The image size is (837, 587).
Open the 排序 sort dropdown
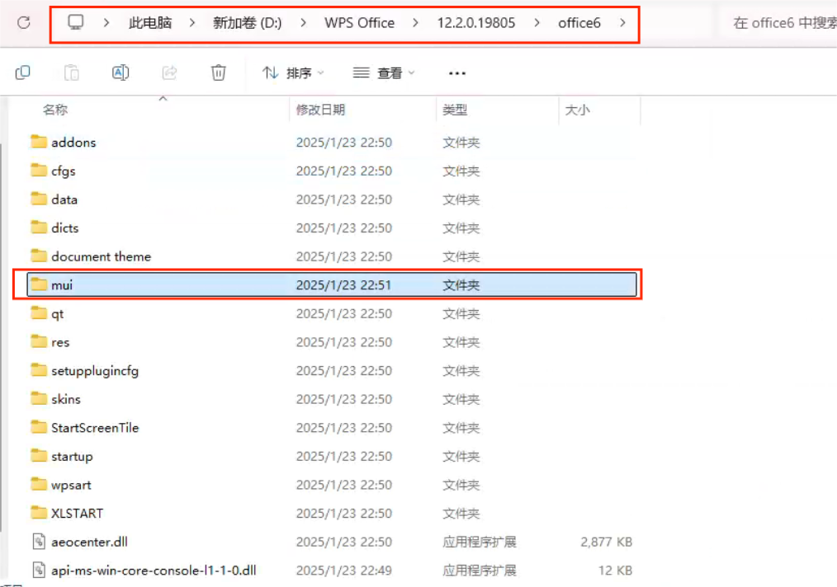pyautogui.click(x=293, y=73)
